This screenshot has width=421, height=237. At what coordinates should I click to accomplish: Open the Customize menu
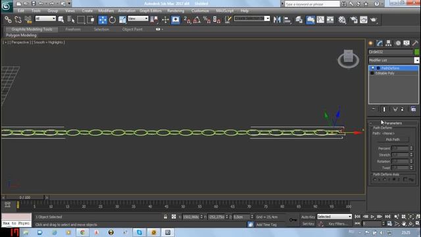[200, 11]
